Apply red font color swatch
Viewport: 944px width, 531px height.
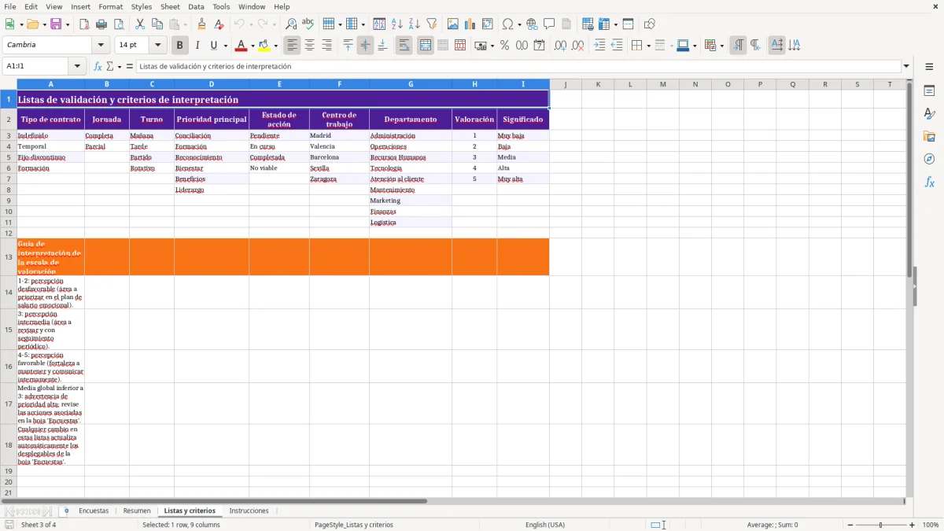click(x=241, y=46)
